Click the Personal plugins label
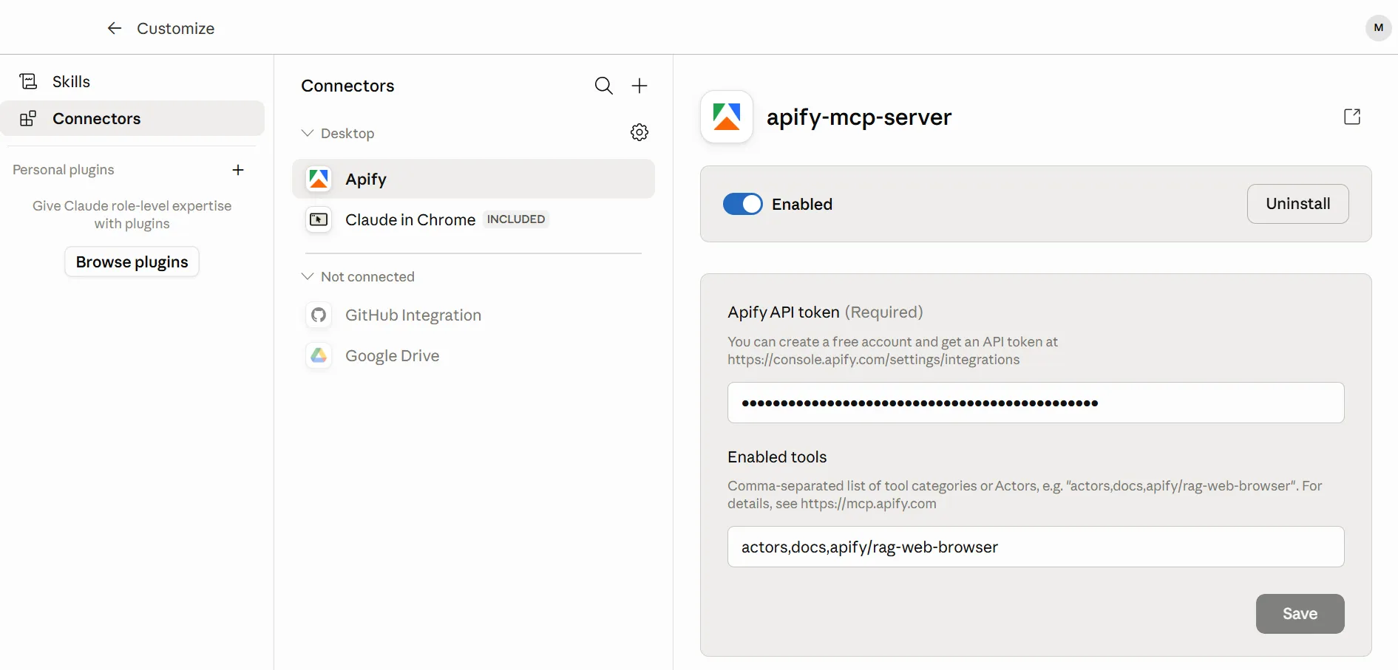Viewport: 1398px width, 670px height. coord(64,170)
